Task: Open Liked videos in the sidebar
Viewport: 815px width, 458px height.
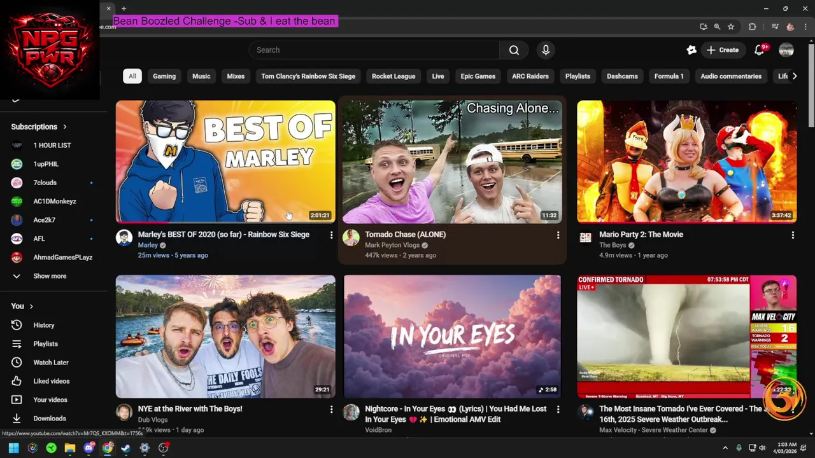Action: (x=50, y=381)
